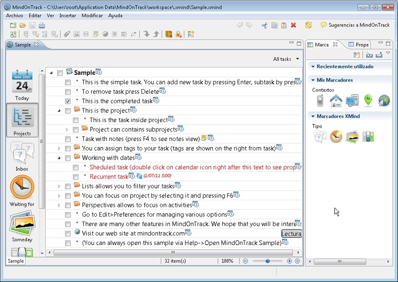This screenshot has height=282, width=398.
Task: Click the notes toolbar icon
Action: 96,34
